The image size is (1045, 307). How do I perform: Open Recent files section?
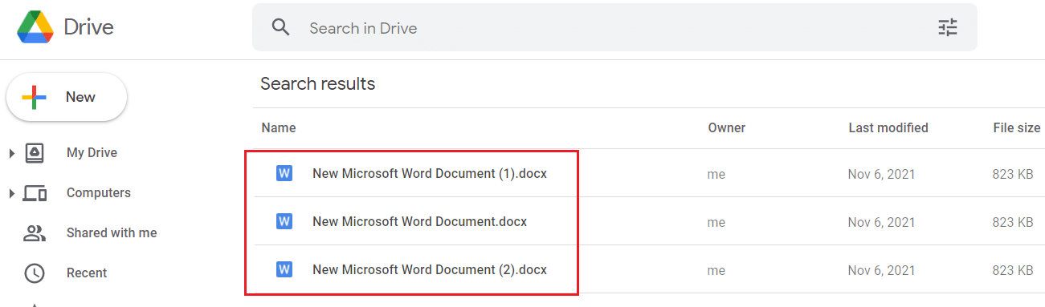[x=87, y=273]
